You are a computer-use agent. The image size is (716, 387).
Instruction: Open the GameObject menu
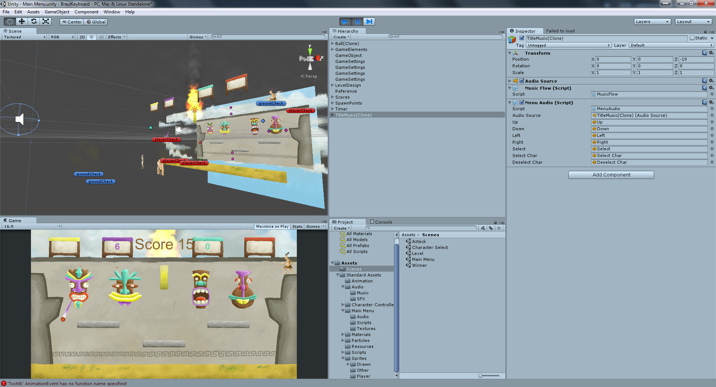[57, 12]
